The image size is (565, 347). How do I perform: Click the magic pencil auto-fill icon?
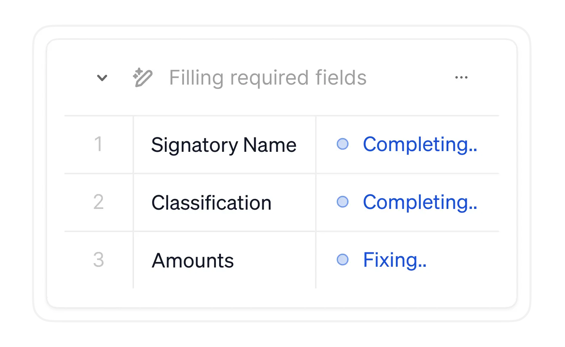pyautogui.click(x=142, y=77)
